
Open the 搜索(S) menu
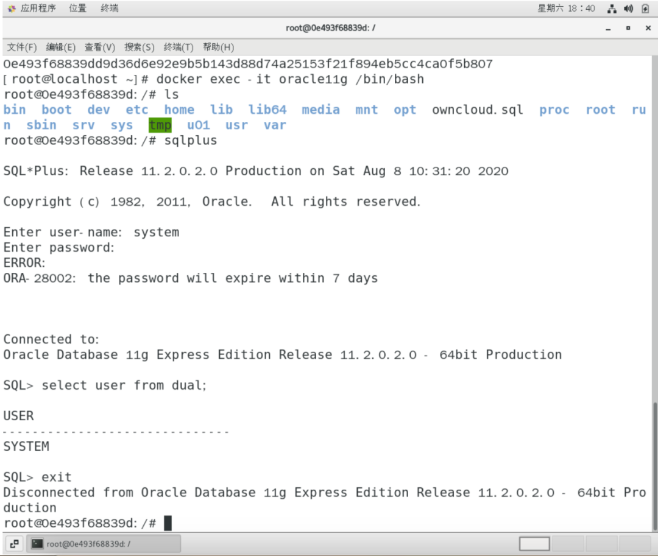[140, 48]
